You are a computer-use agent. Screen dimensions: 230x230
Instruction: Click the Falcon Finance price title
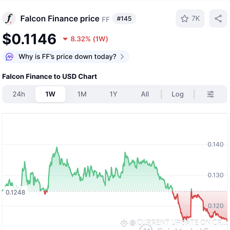click(60, 19)
